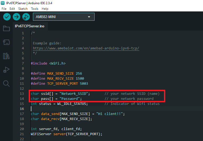Show the Debug sidebar panel

(6, 70)
